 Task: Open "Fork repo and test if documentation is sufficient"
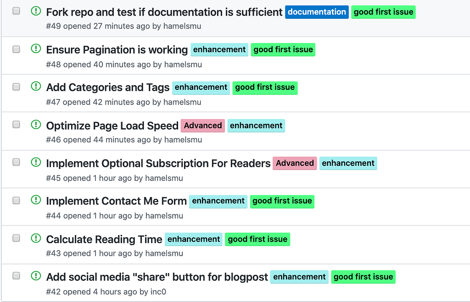[163, 12]
